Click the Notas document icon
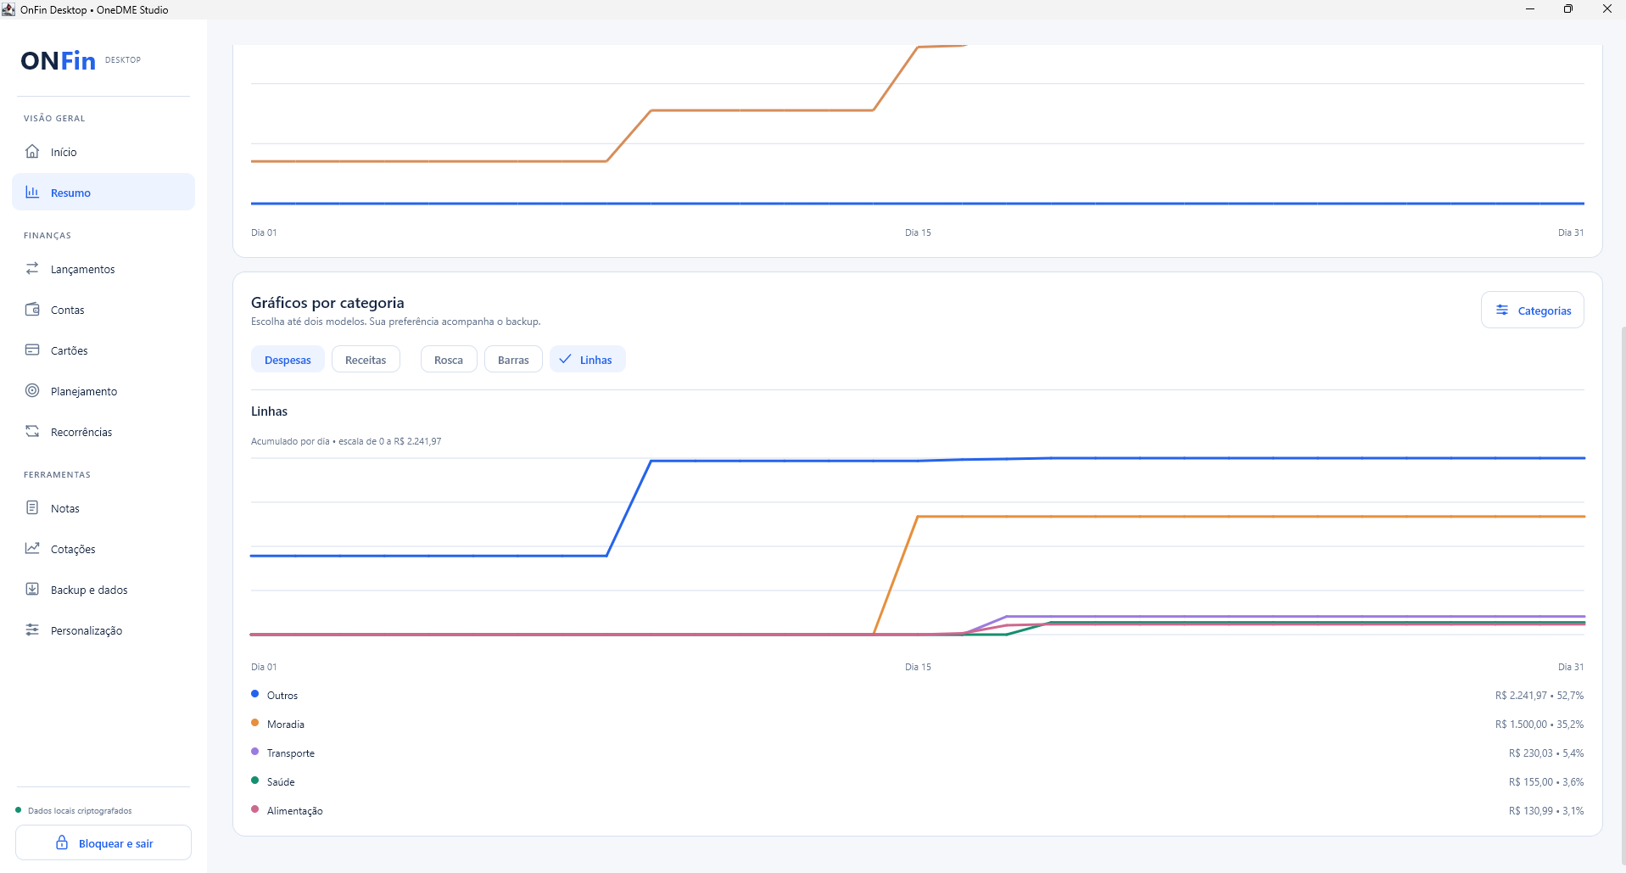The height and width of the screenshot is (873, 1626). [x=32, y=507]
